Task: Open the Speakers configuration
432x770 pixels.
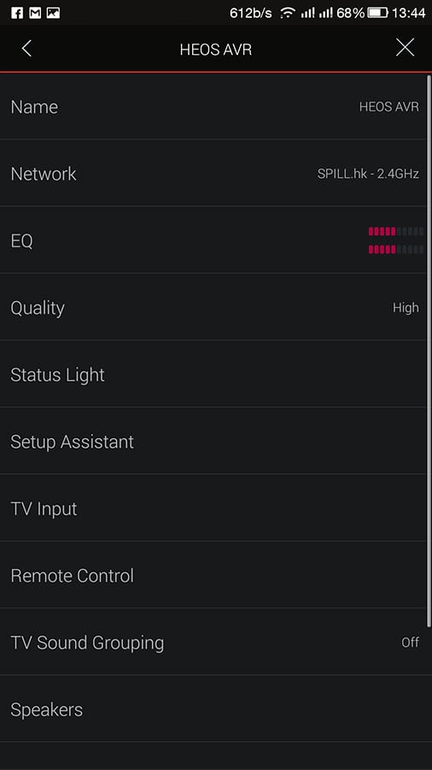Action: (213, 708)
